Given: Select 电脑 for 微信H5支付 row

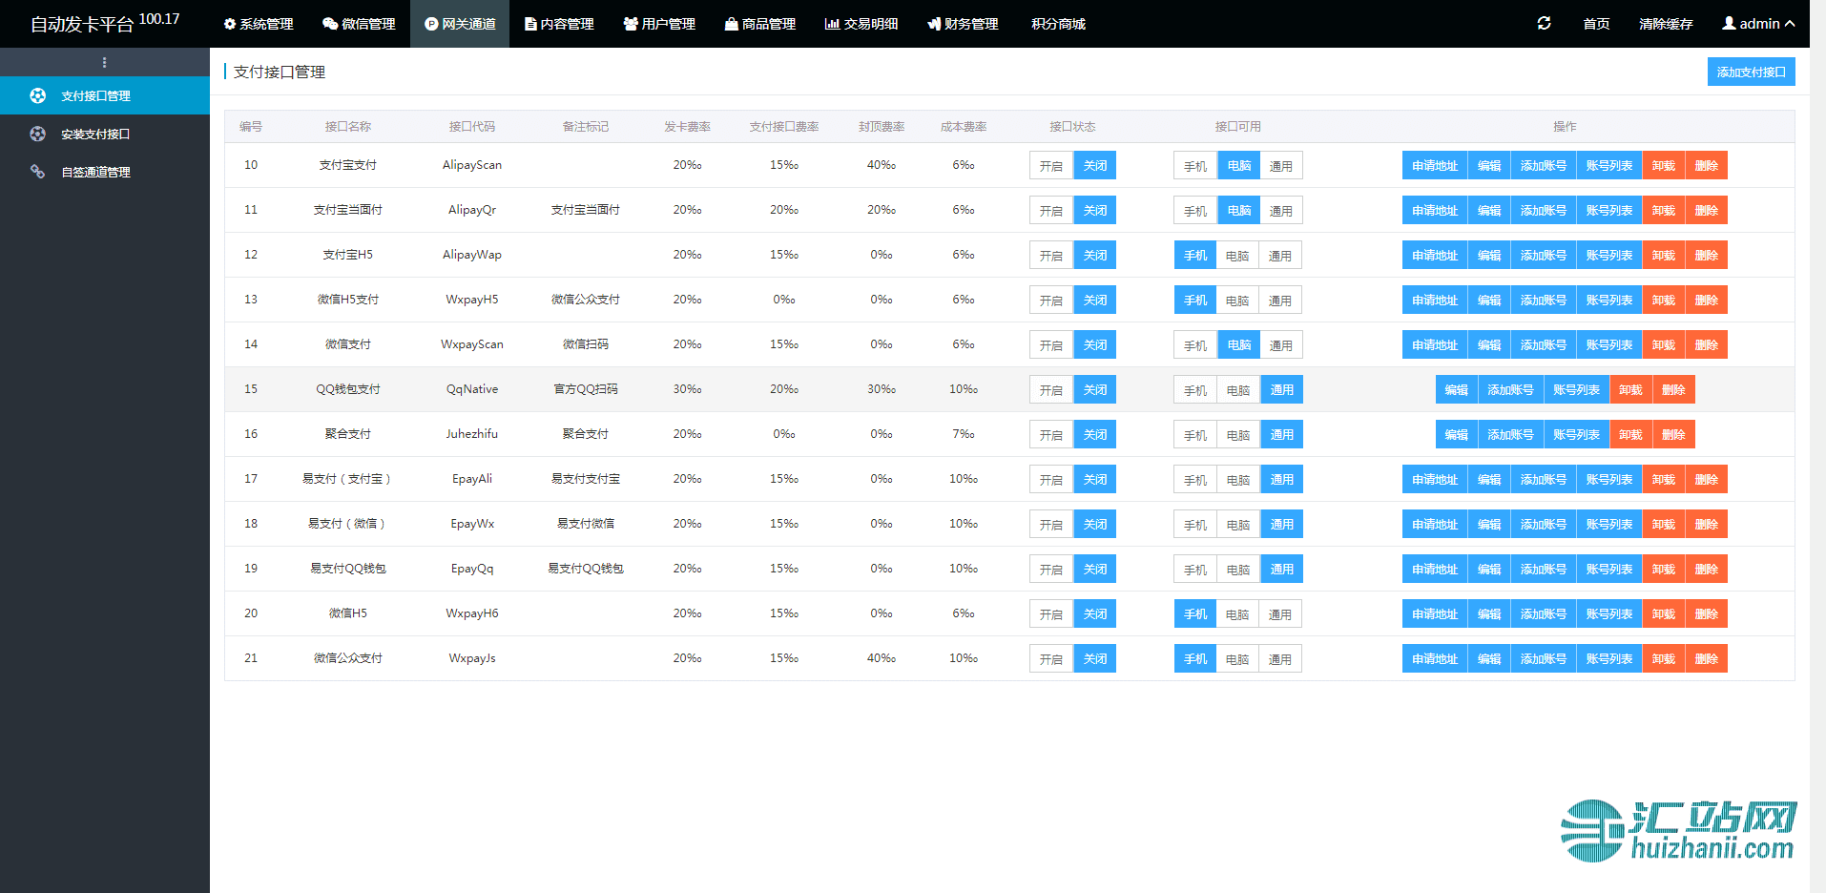Looking at the screenshot, I should click(1237, 301).
